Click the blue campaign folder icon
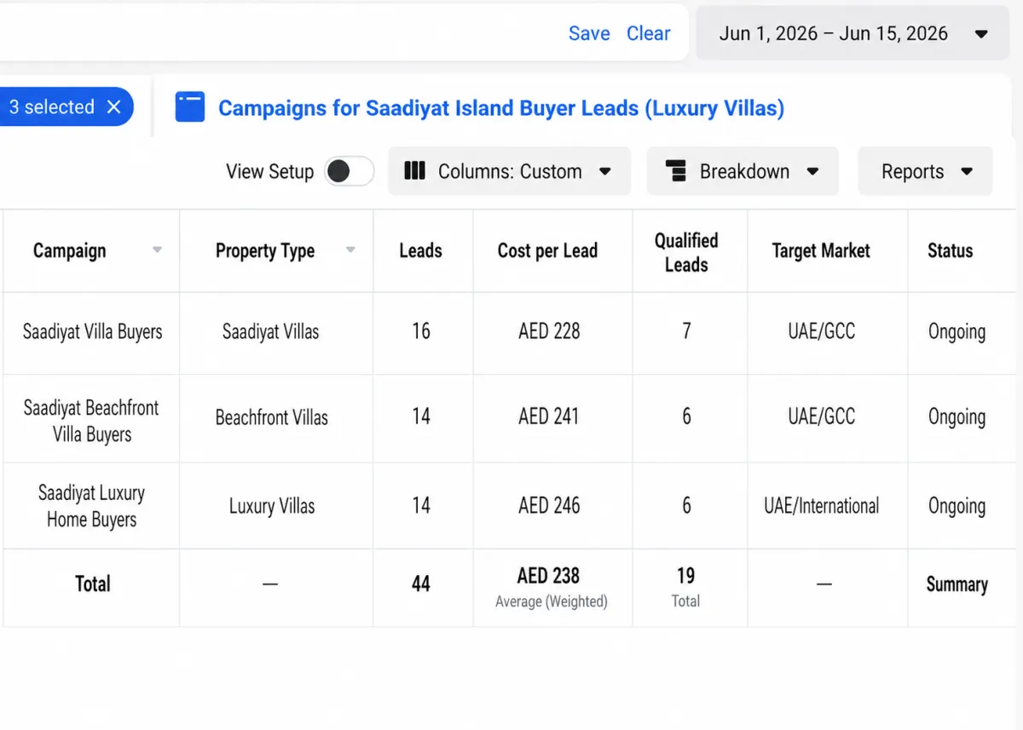This screenshot has width=1023, height=730. click(x=190, y=107)
